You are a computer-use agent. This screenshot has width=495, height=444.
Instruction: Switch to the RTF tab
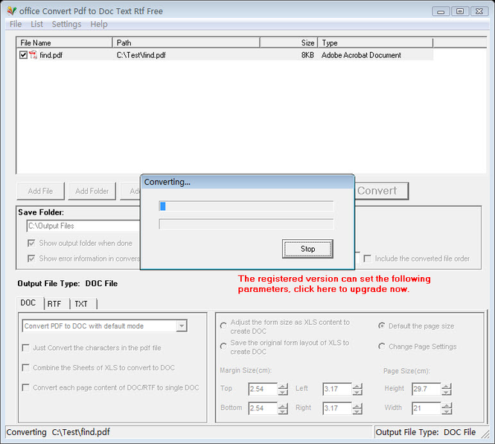[56, 304]
